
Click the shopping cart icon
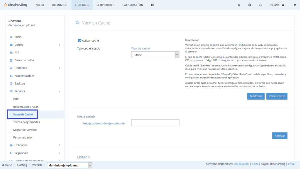click(293, 5)
